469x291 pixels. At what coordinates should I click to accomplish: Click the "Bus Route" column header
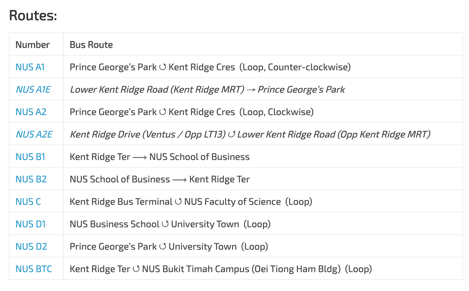[x=91, y=45]
